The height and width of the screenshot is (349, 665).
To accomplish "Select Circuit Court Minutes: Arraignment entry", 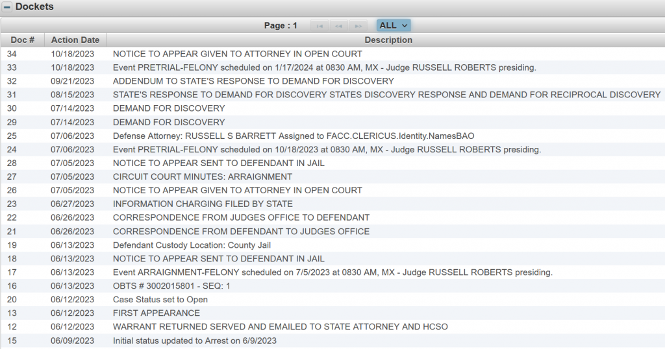I will click(202, 176).
